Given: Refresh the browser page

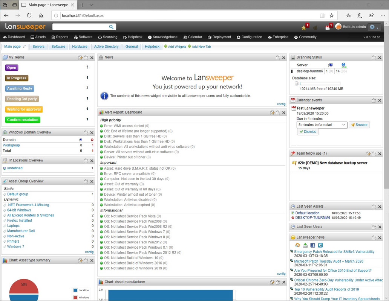Looking at the screenshot, I should click(29, 15).
